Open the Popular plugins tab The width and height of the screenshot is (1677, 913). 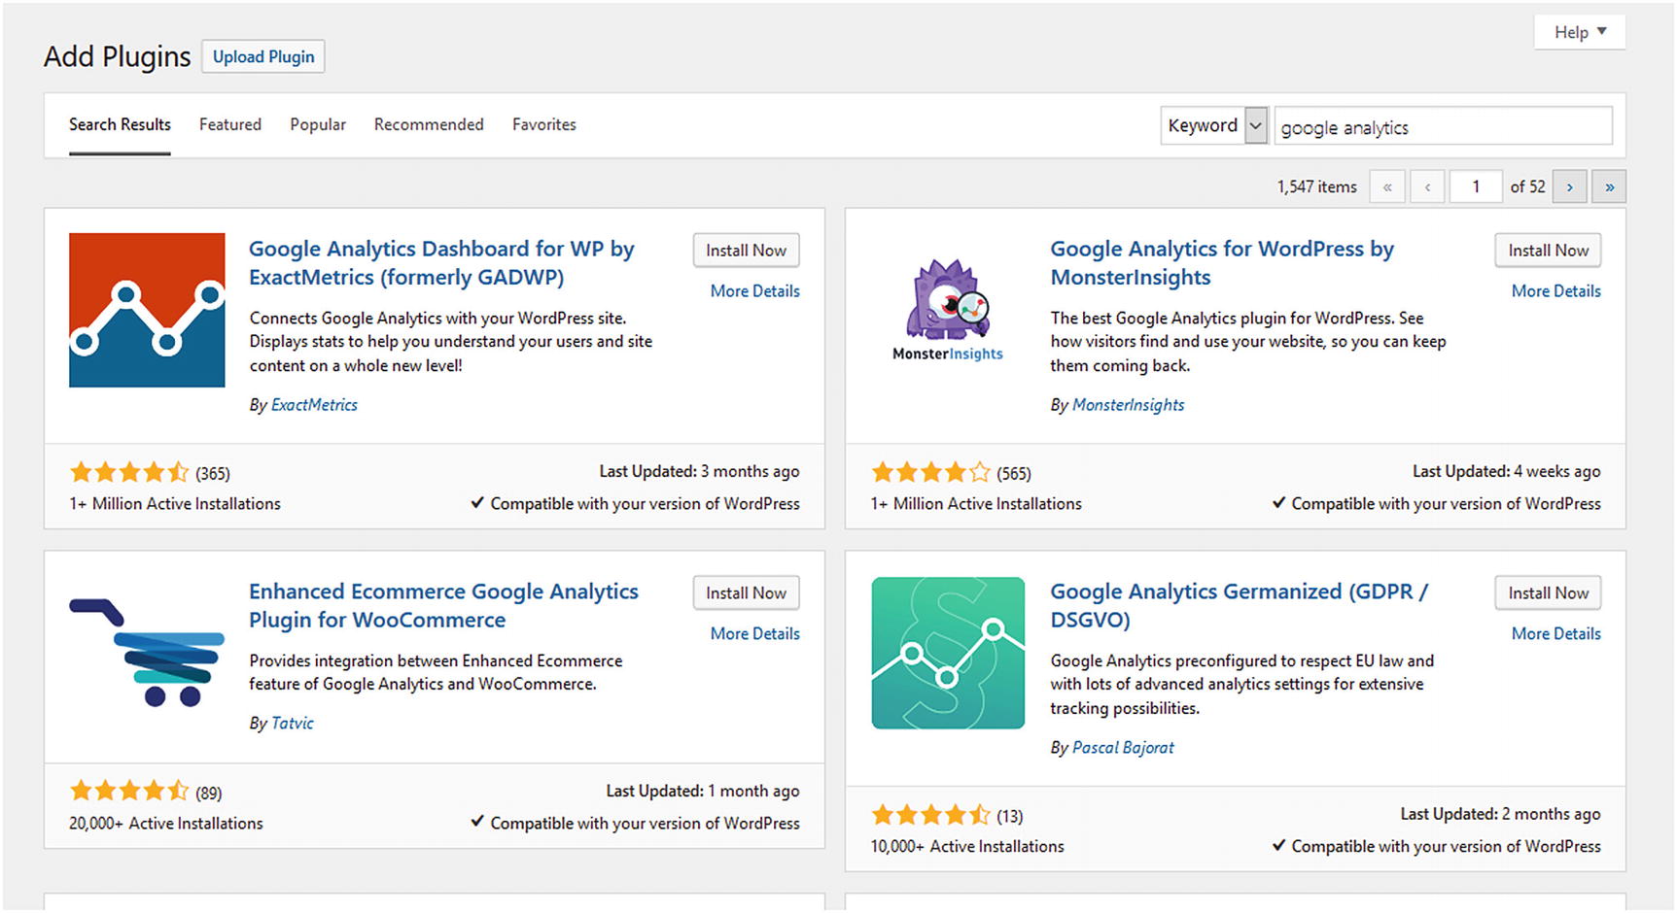[318, 124]
